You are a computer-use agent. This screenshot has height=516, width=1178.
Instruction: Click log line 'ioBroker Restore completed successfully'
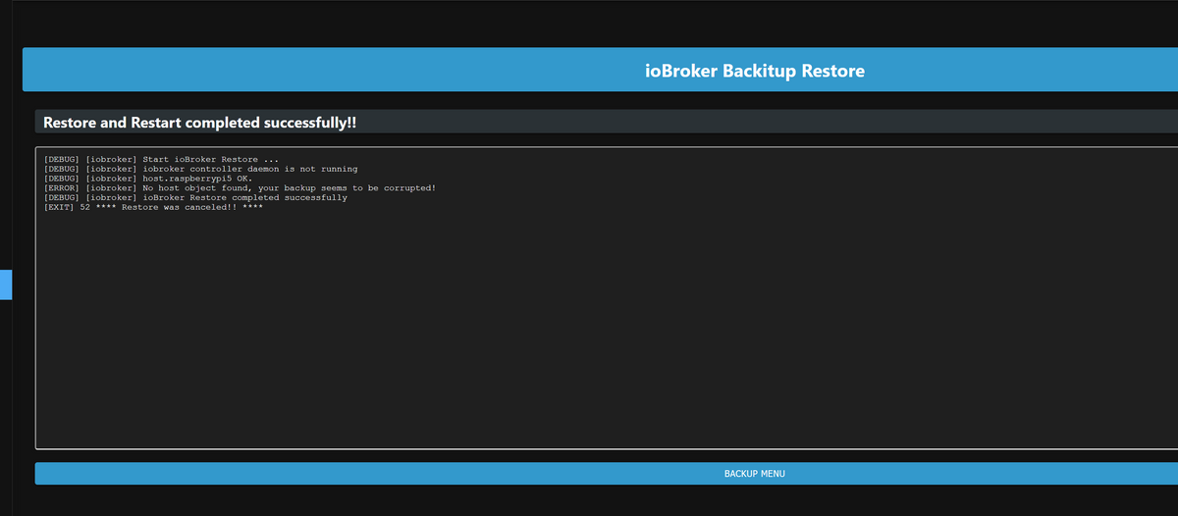(195, 198)
